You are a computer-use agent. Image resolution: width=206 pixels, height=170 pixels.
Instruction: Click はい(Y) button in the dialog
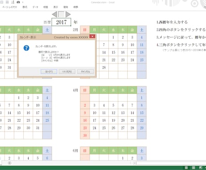pyautogui.click(x=49, y=72)
